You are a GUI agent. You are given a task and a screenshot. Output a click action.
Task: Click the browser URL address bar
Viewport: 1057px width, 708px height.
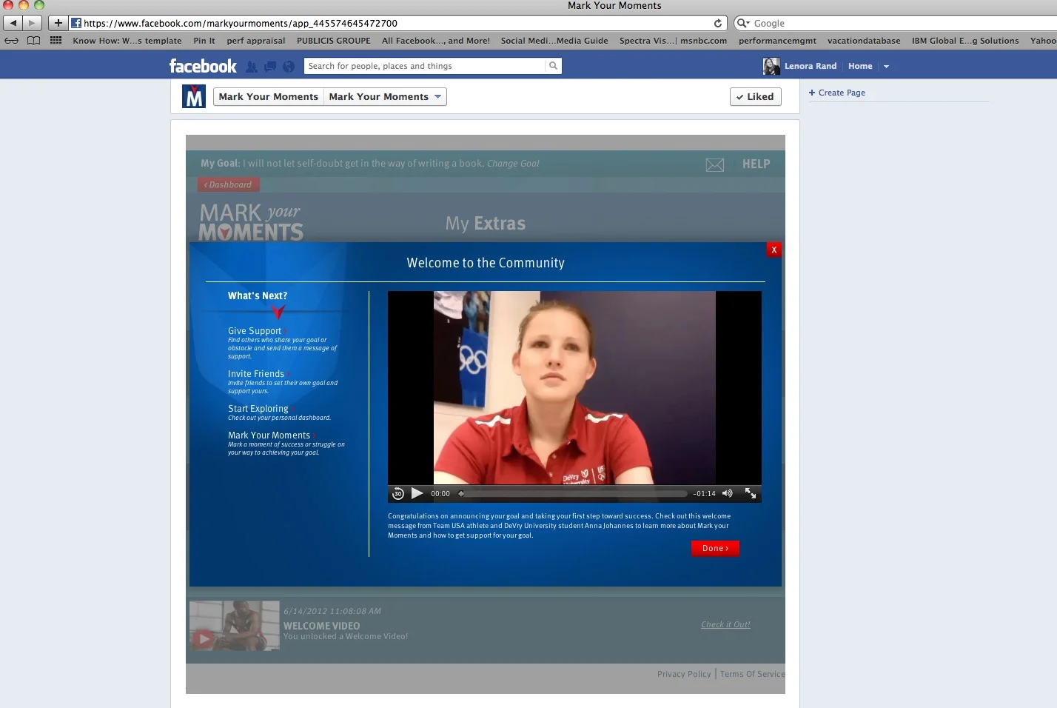tap(397, 23)
